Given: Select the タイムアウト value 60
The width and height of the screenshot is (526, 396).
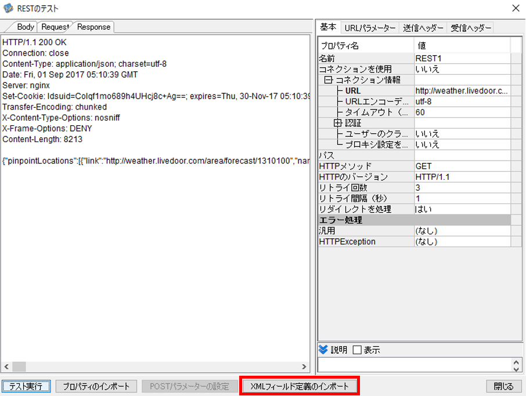Looking at the screenshot, I should click(462, 112).
